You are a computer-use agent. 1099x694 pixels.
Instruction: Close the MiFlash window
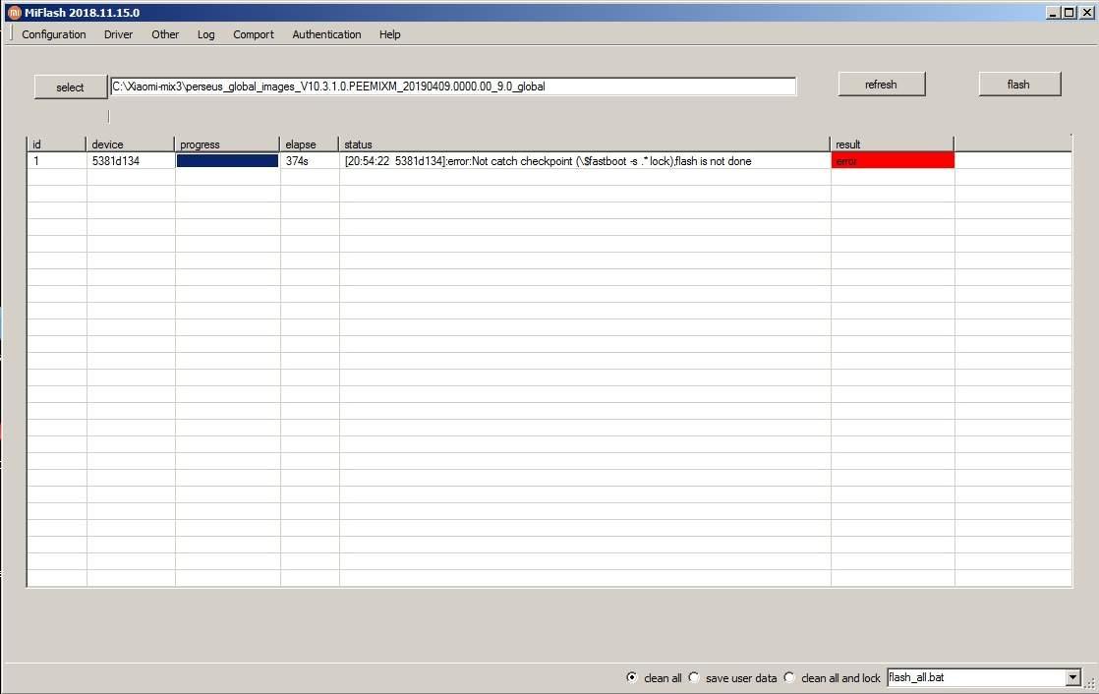point(1086,13)
